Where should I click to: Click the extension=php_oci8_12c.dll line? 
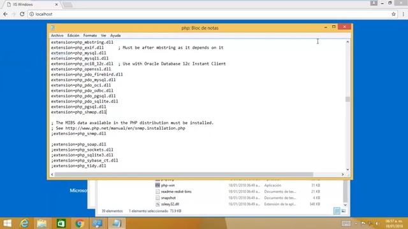tap(138, 64)
